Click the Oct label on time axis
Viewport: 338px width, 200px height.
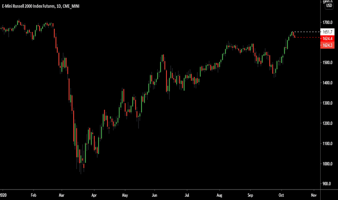[x=281, y=195]
